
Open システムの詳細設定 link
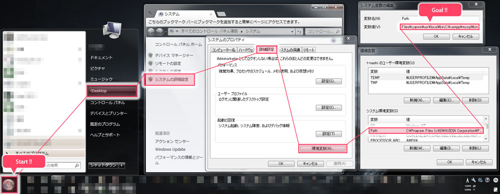(171, 79)
